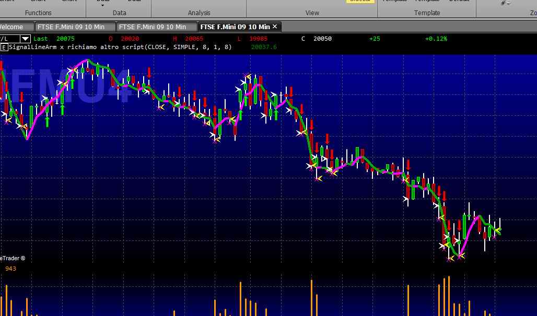Click the +25 net change value

click(375, 39)
